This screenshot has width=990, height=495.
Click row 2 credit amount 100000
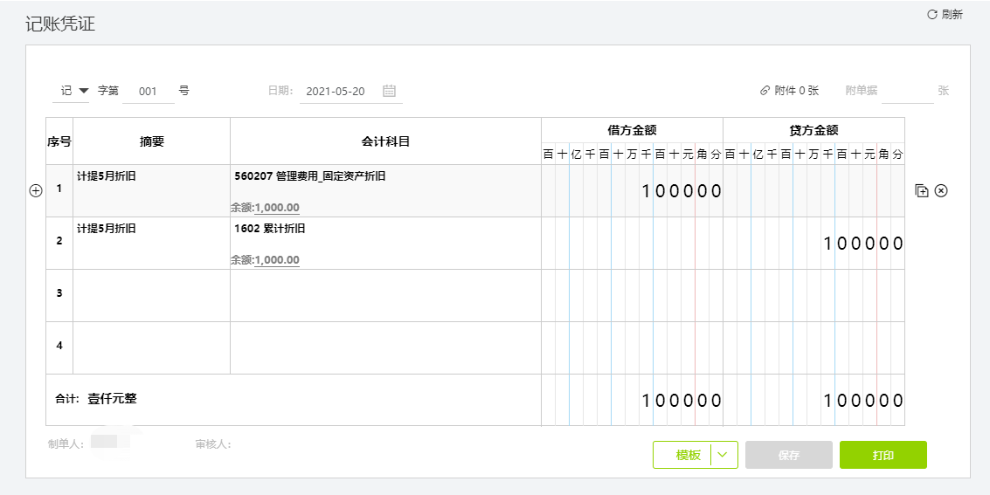863,244
